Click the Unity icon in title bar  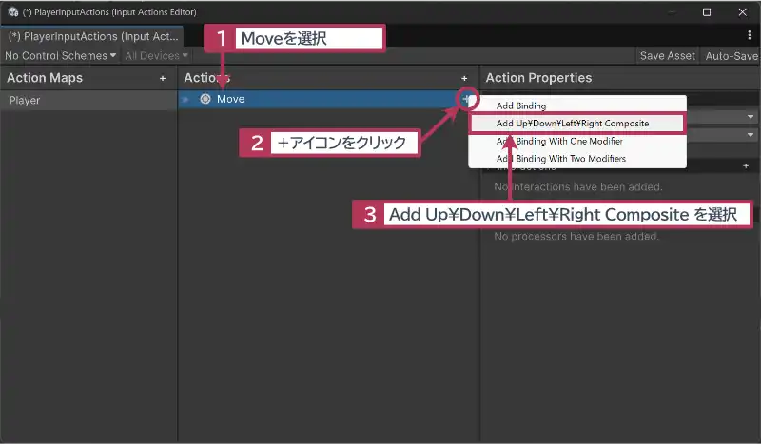pyautogui.click(x=12, y=12)
